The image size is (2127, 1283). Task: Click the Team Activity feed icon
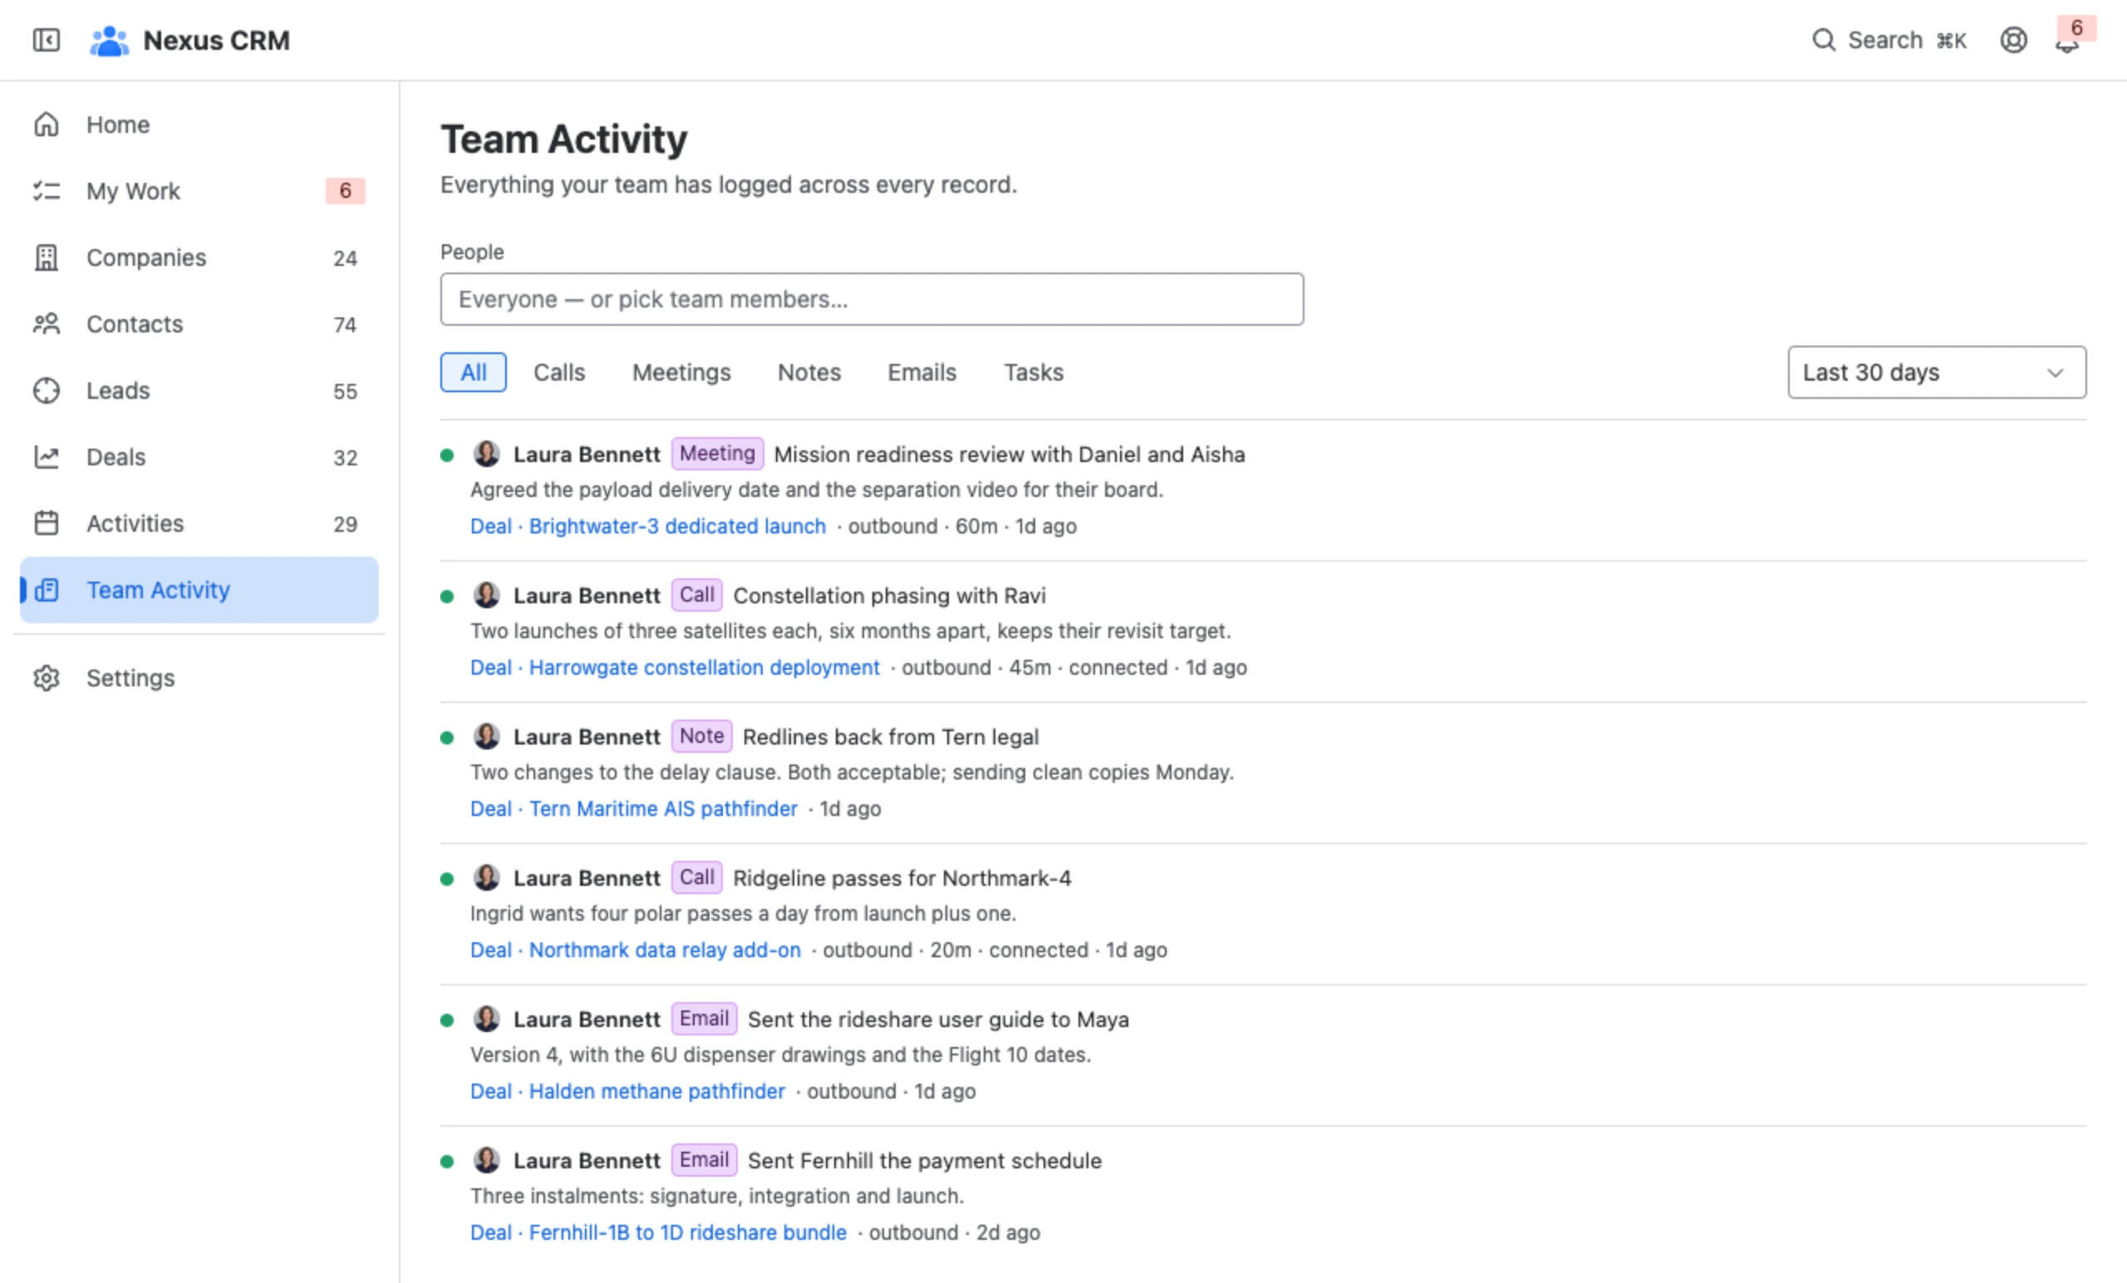pyautogui.click(x=47, y=590)
